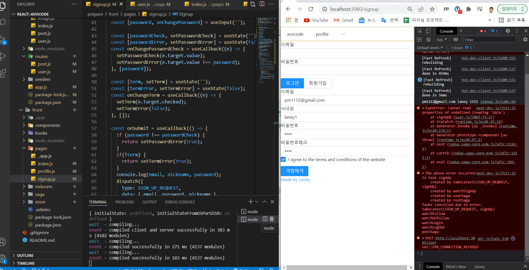Click the Chrome address bar URL

pos(354,9)
